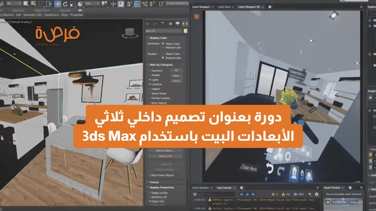Select Shaded Material Color radio button
376x211 pixels.
pyautogui.click(x=163, y=57)
